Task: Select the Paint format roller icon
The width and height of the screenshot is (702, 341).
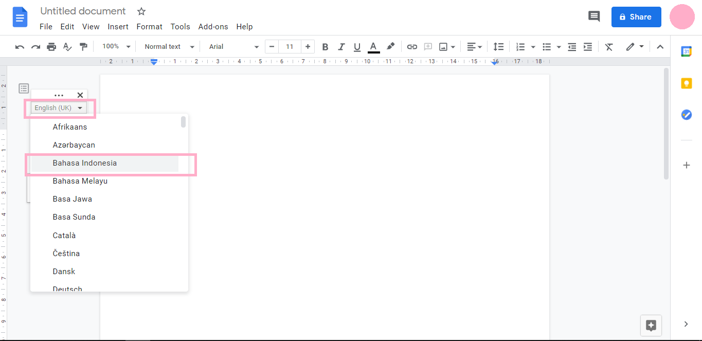Action: (x=83, y=47)
